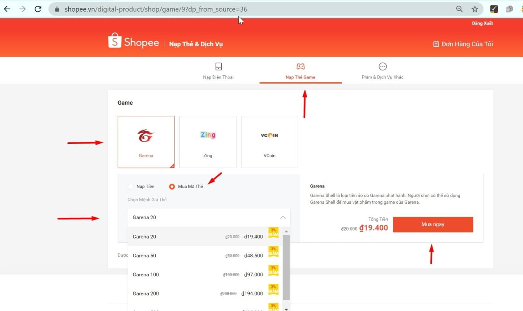Click the gamepad icon for Nạp Thẻ Game
This screenshot has width=523, height=311.
pos(301,66)
